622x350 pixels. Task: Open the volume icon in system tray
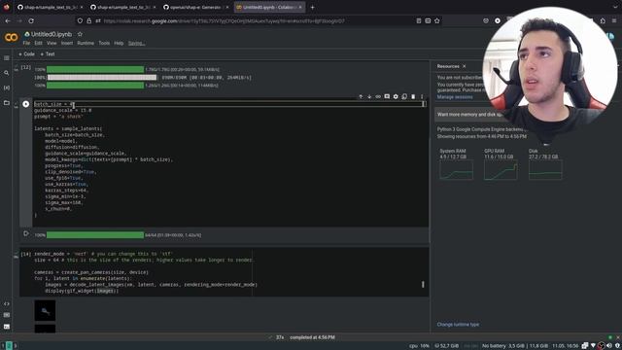[x=609, y=346]
